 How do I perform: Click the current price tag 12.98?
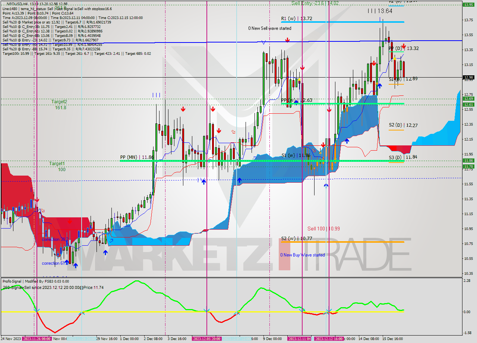(x=468, y=78)
